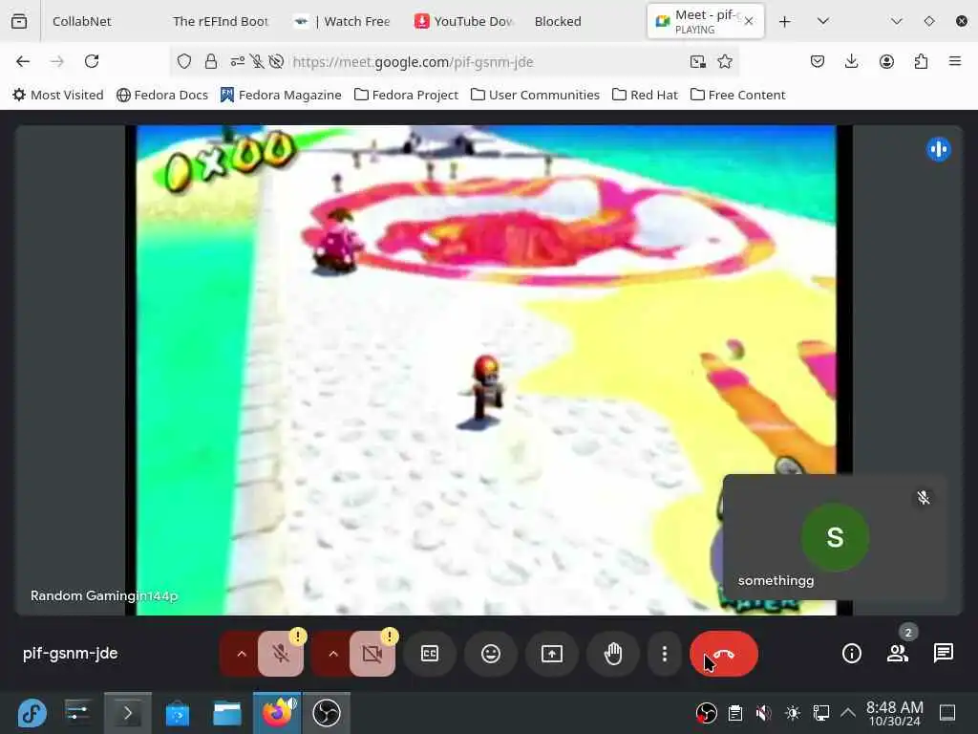Switch to The rEFInd Boot tab

tap(221, 21)
